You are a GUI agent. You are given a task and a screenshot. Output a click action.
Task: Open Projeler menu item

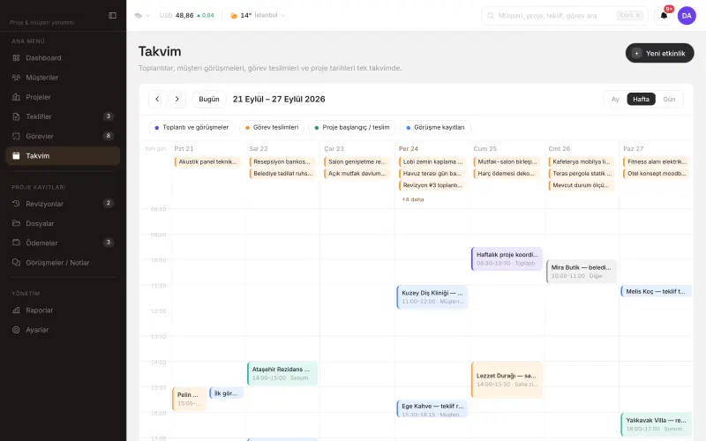pos(63,97)
